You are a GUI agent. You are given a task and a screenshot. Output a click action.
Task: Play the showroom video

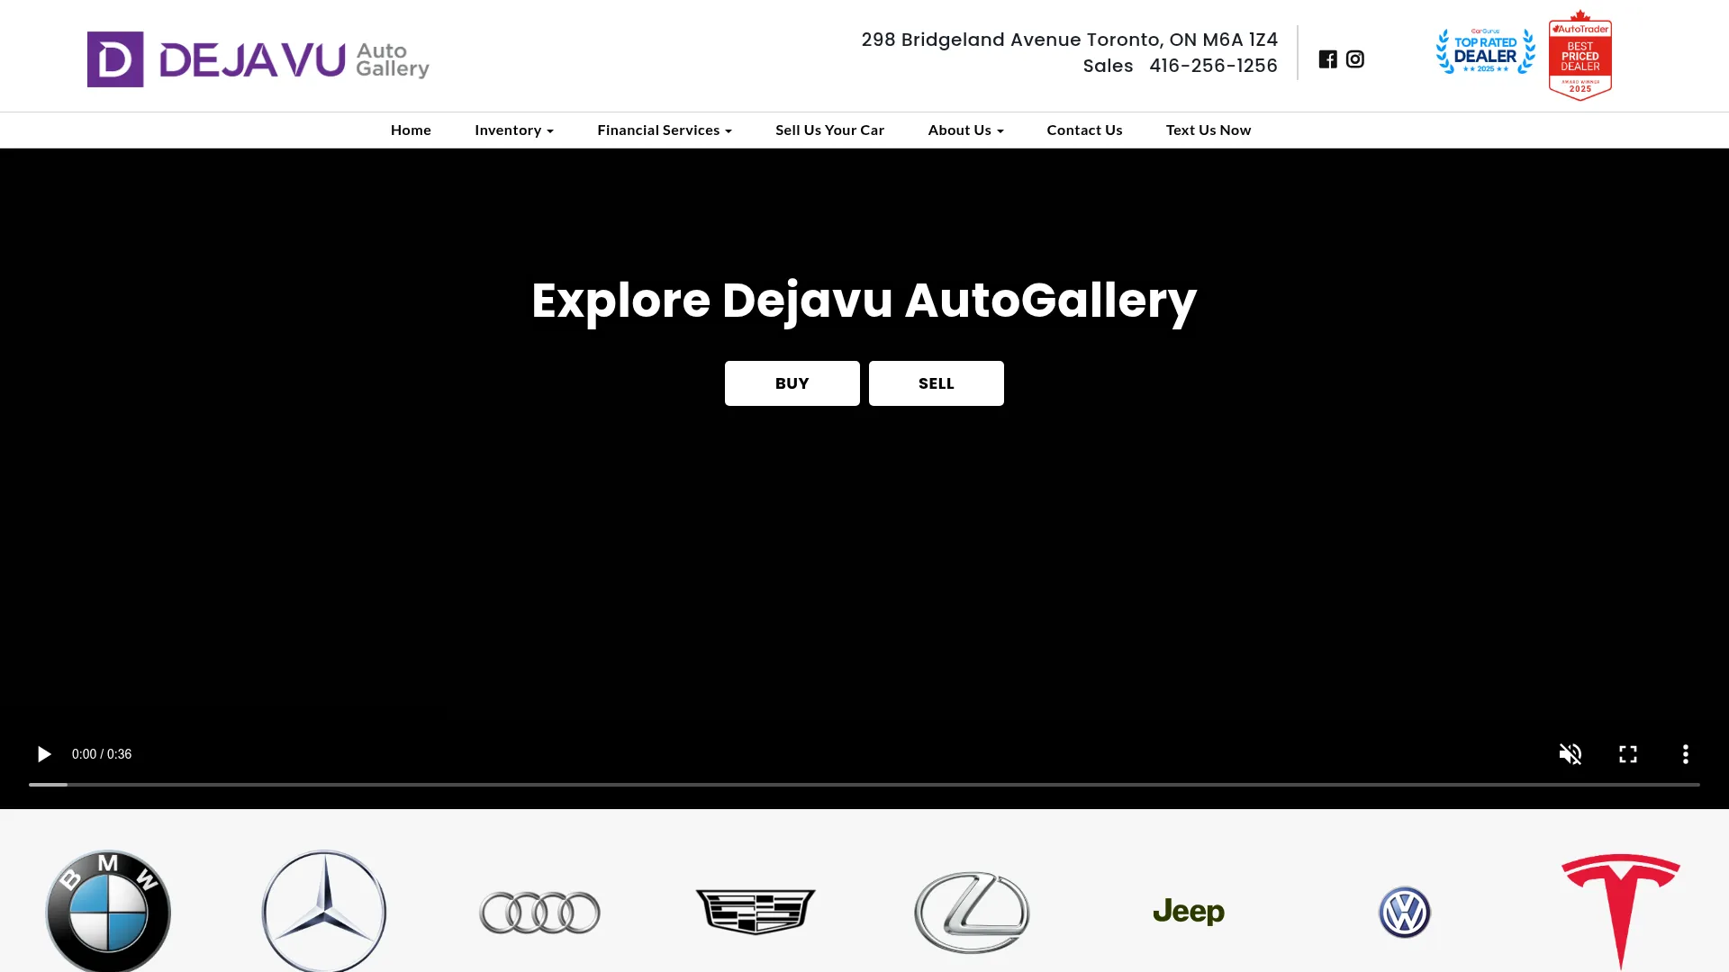(x=43, y=754)
